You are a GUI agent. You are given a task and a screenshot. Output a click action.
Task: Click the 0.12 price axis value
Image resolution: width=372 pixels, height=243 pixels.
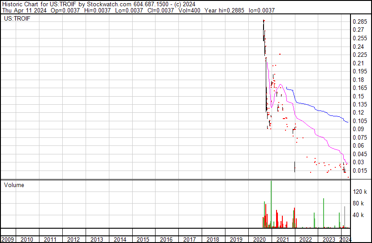(358, 112)
